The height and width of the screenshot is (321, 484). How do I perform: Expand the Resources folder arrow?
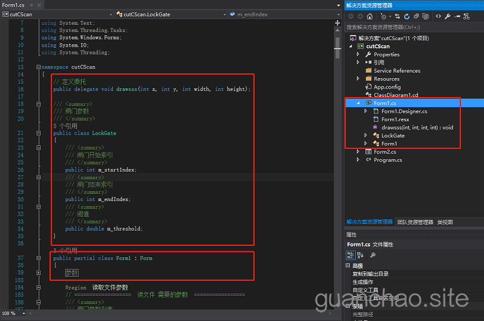(x=358, y=79)
